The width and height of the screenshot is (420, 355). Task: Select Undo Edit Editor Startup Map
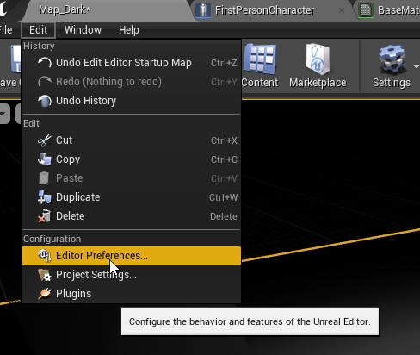131,63
